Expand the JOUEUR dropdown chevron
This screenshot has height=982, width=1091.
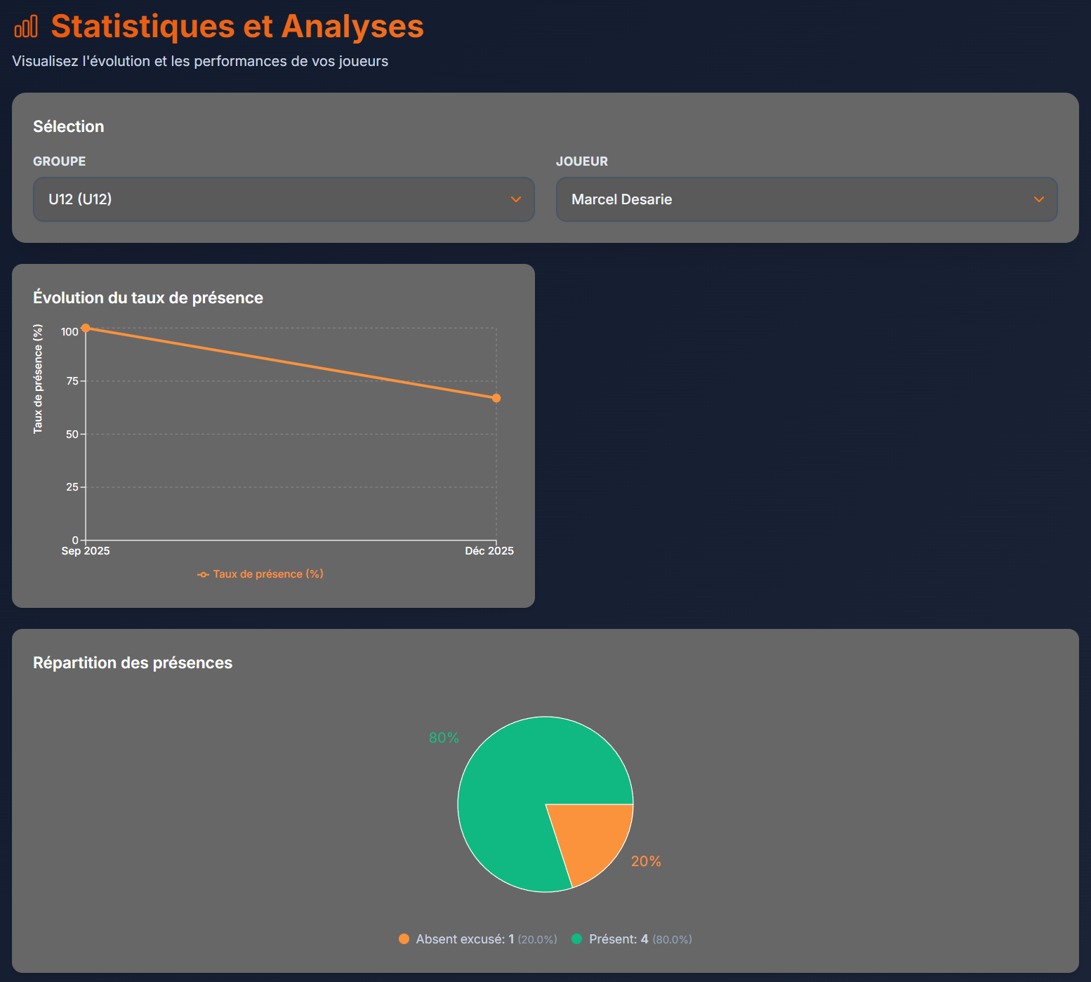[x=1039, y=199]
